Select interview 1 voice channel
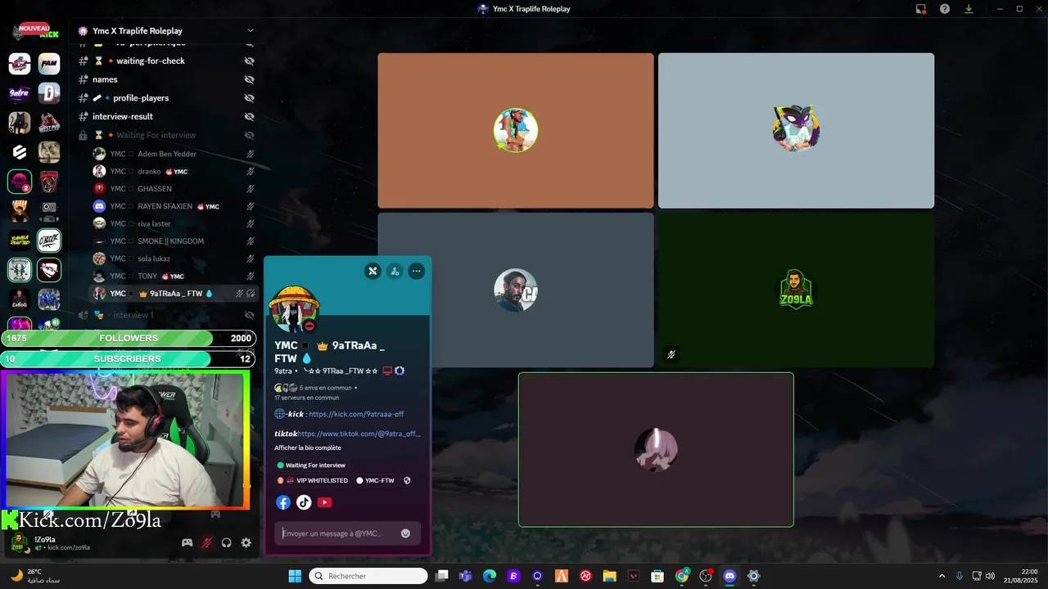Image resolution: width=1048 pixels, height=589 pixels. click(166, 315)
